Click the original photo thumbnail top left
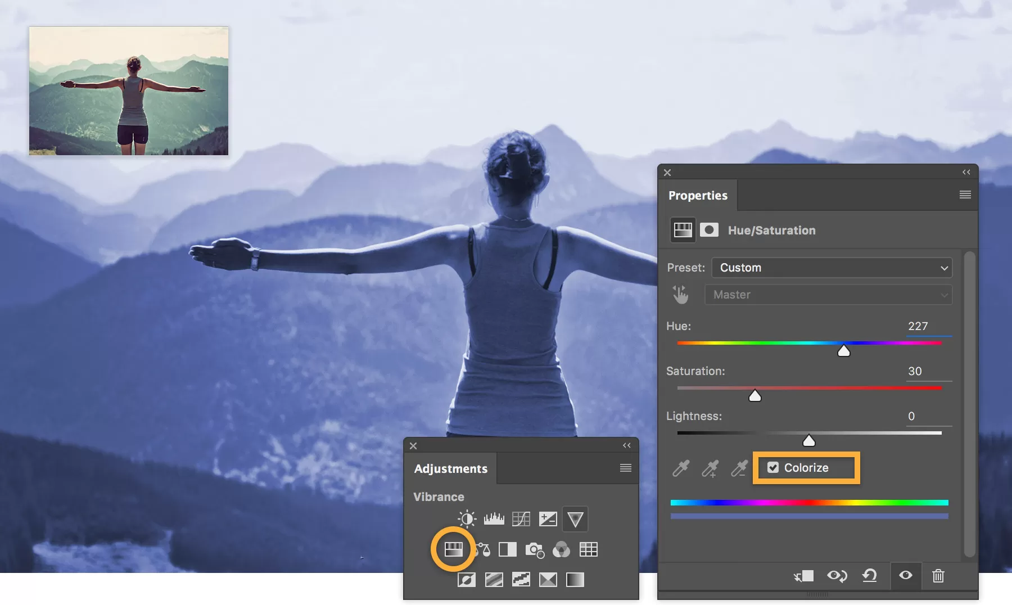The width and height of the screenshot is (1012, 605). [x=128, y=92]
